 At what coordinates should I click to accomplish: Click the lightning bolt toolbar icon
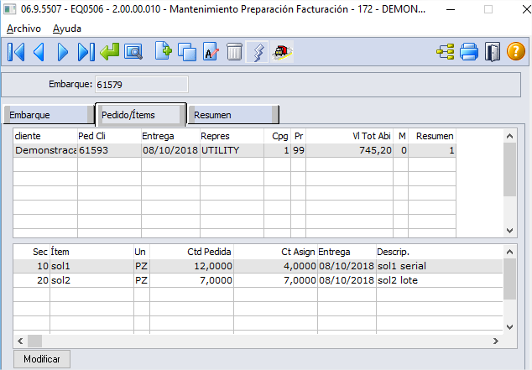[x=257, y=52]
